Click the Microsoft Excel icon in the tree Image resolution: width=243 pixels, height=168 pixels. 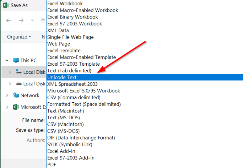tap(16, 107)
